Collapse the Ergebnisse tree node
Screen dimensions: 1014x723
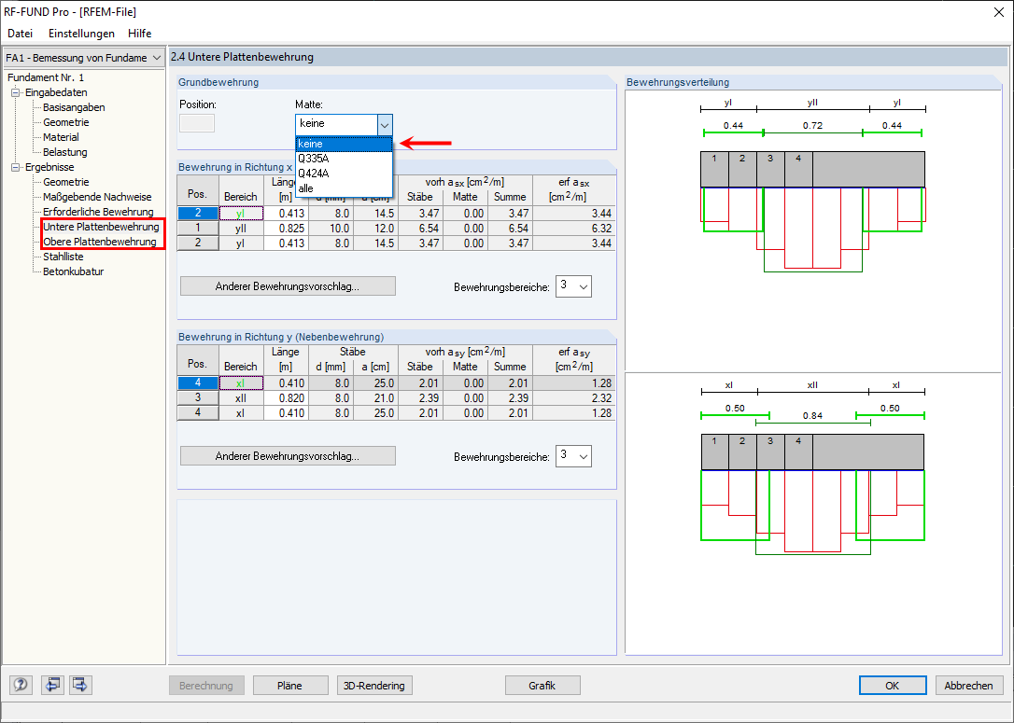pyautogui.click(x=16, y=167)
